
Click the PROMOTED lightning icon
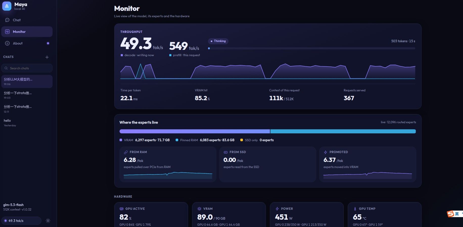[x=326, y=152]
